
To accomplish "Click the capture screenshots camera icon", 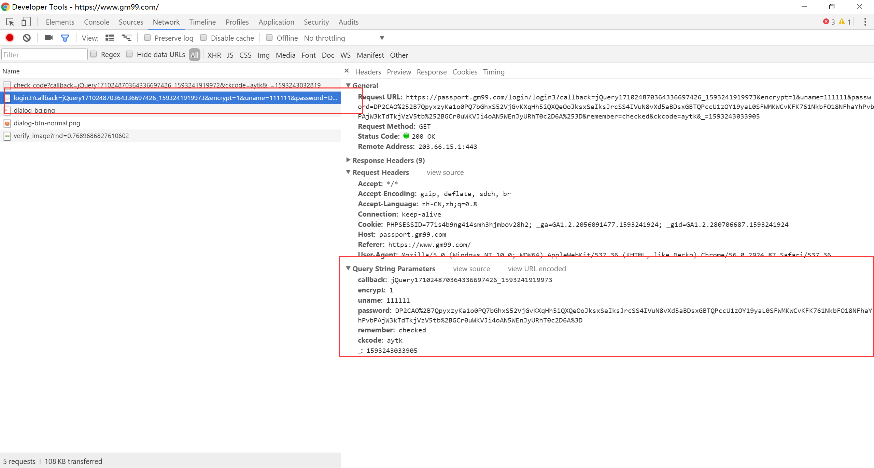I will (48, 38).
